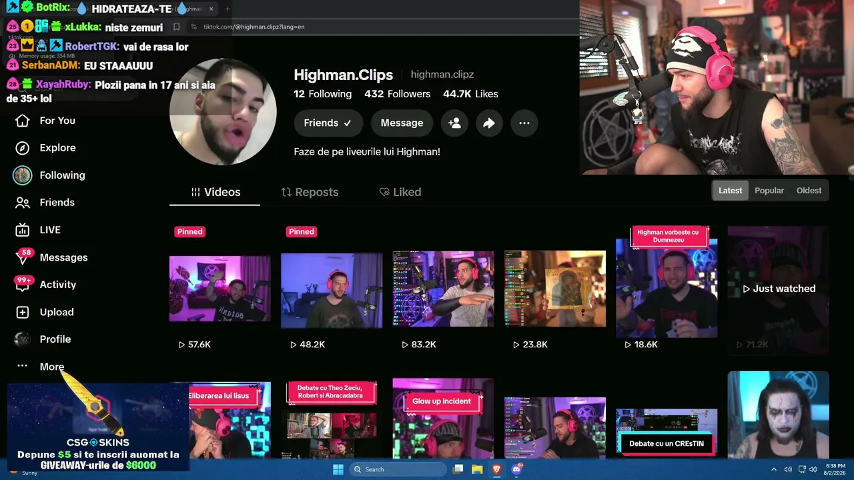The height and width of the screenshot is (480, 854).
Task: Open the pinned video with 48.2K views
Action: pos(332,289)
